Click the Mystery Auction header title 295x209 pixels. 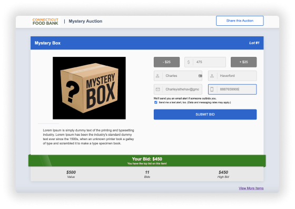point(85,21)
